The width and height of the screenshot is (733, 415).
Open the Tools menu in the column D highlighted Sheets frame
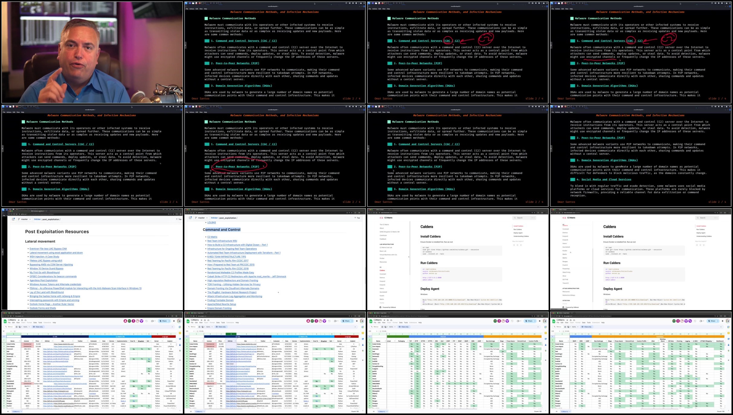click(223, 323)
